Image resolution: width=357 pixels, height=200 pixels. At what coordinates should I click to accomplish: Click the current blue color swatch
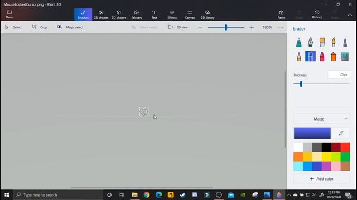312,133
